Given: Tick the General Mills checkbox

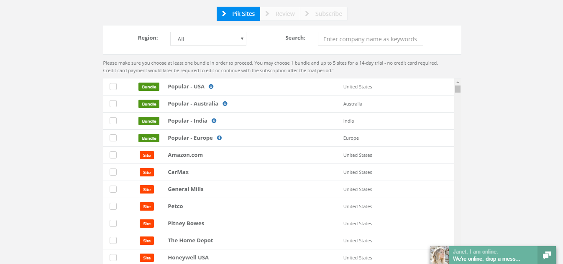Looking at the screenshot, I should tap(113, 189).
